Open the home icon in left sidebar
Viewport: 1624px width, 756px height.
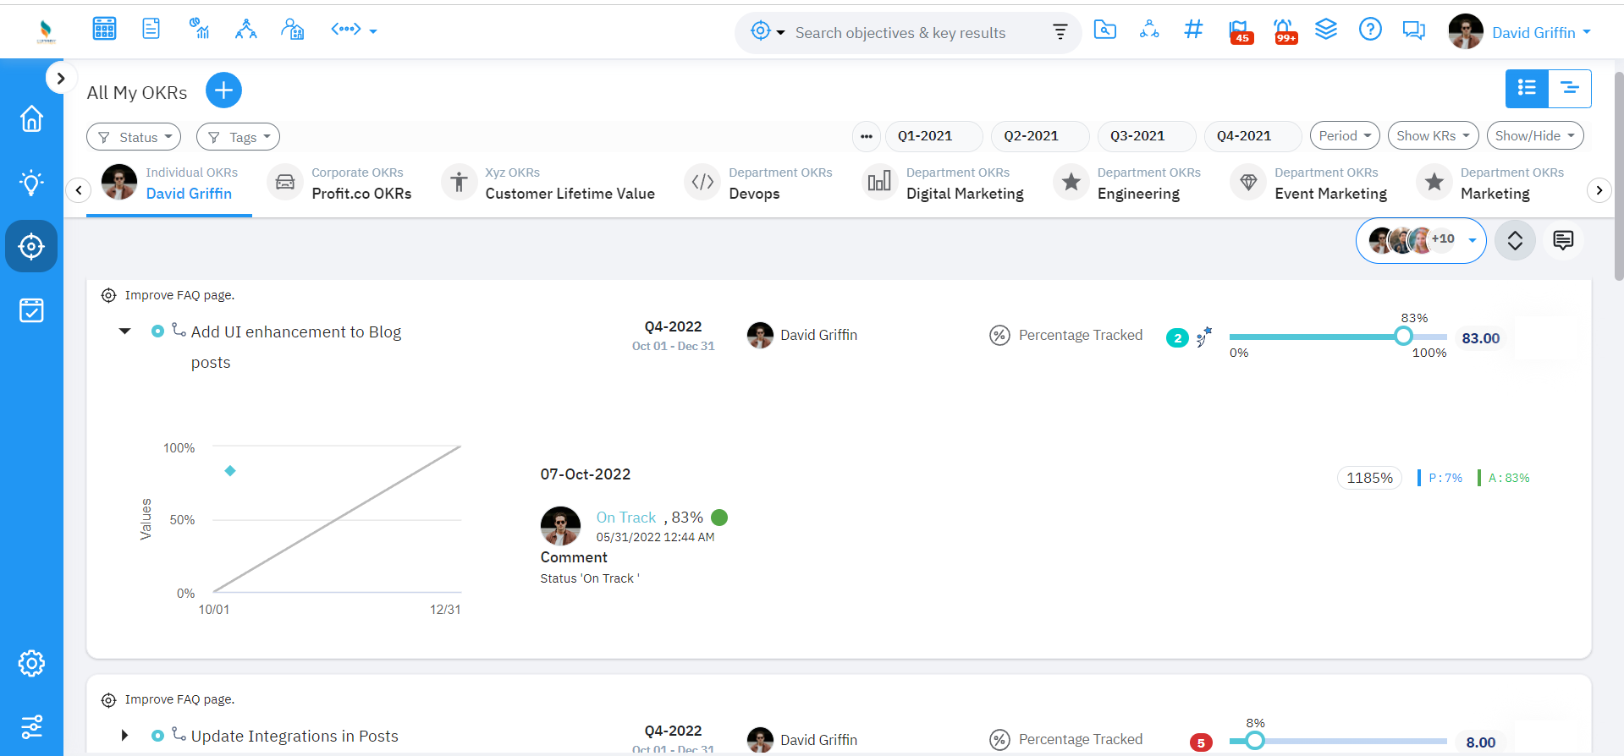[31, 118]
